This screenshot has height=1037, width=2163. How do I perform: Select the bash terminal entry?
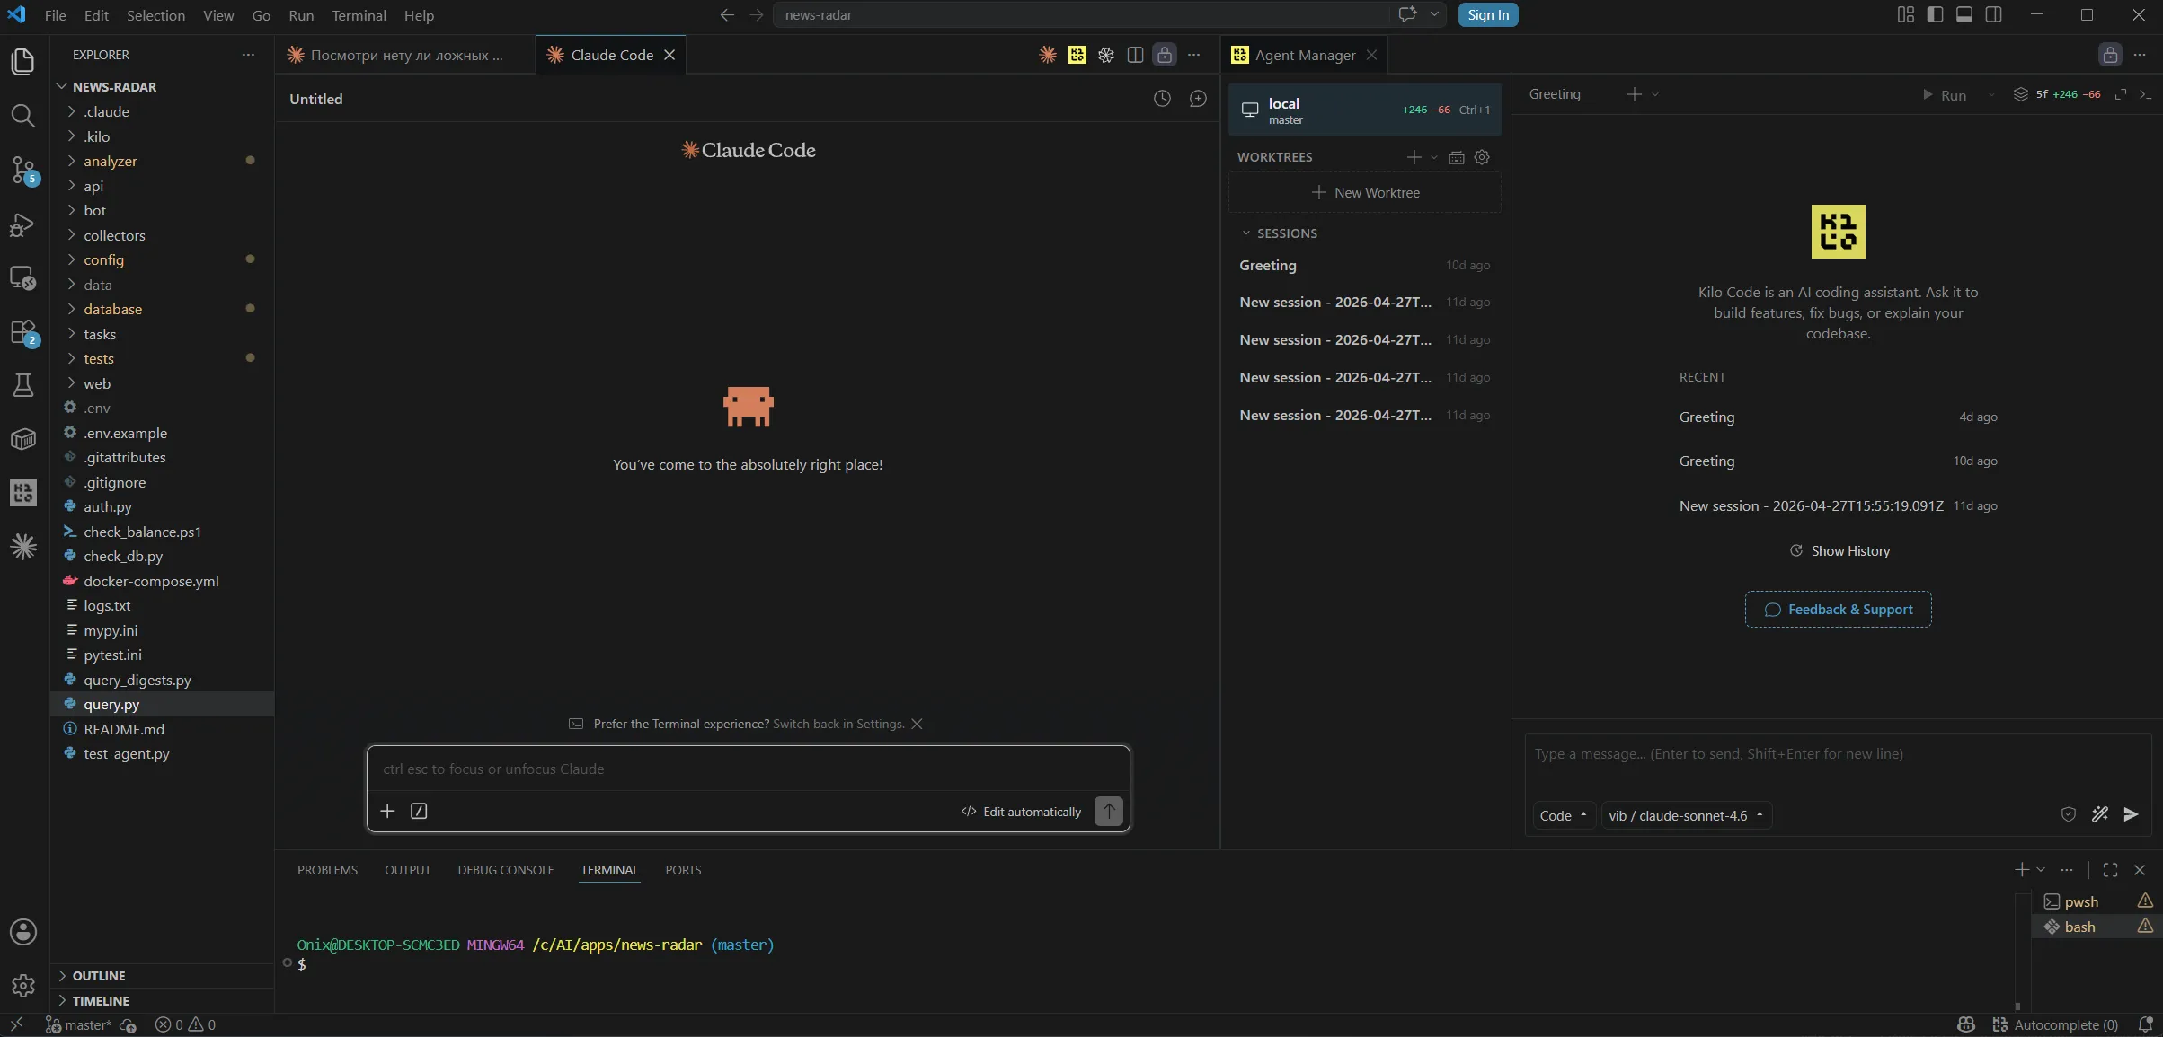(x=2097, y=927)
